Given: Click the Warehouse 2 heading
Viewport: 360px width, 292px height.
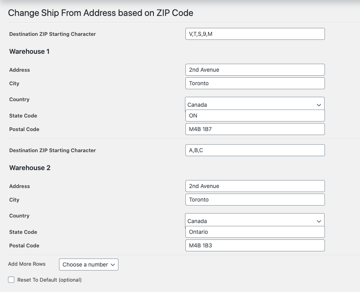Looking at the screenshot, I should pos(30,168).
